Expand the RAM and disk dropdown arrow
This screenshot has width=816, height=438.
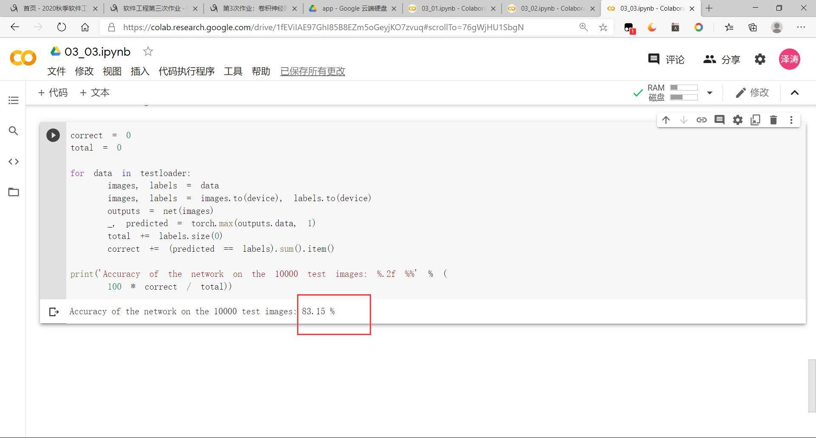[710, 93]
